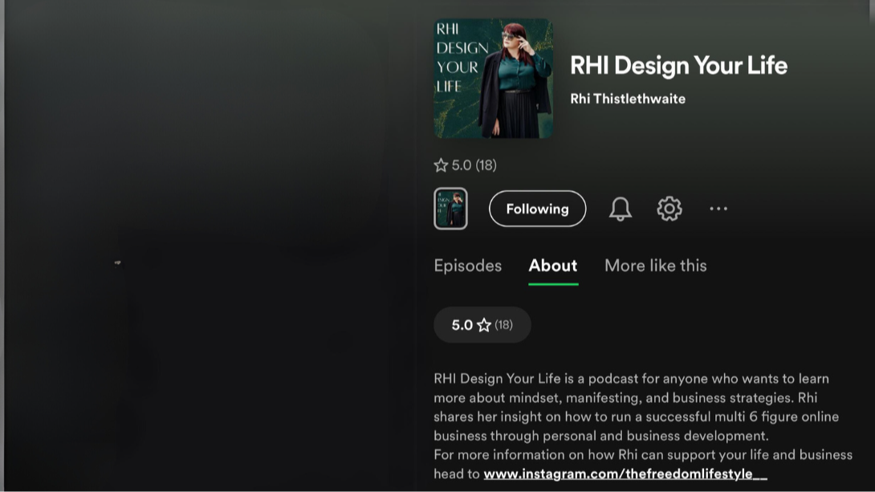Click the author name Rhi Thistlethwaite

pyautogui.click(x=628, y=99)
